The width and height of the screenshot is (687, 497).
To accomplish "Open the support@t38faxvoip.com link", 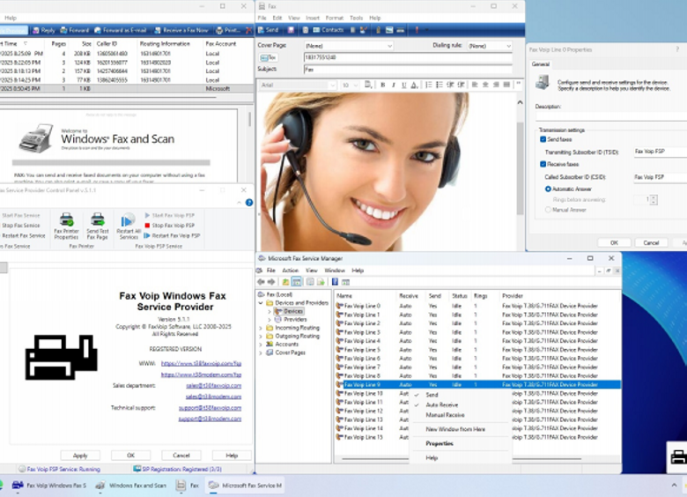I will pyautogui.click(x=210, y=408).
